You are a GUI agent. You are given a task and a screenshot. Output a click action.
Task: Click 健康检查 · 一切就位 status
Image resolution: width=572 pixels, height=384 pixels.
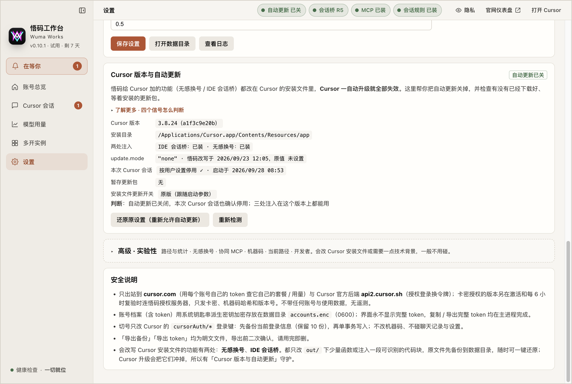[x=38, y=370]
